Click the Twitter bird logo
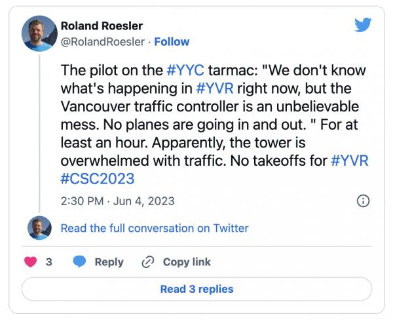The height and width of the screenshot is (321, 393). coord(363,25)
